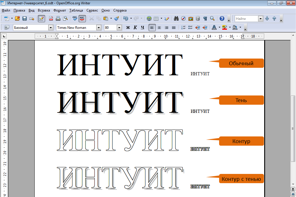Expand the Times New Roman font list
The image size is (296, 197).
pyautogui.click(x=99, y=28)
